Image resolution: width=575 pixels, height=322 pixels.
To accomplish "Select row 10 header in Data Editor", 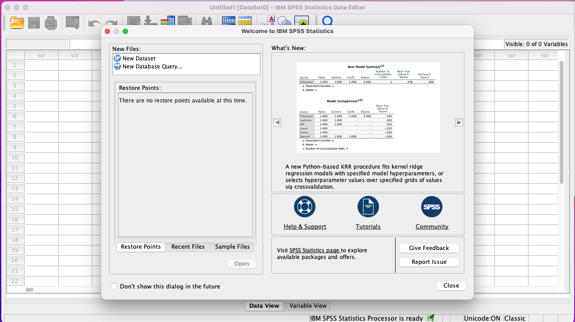I will click(x=15, y=157).
